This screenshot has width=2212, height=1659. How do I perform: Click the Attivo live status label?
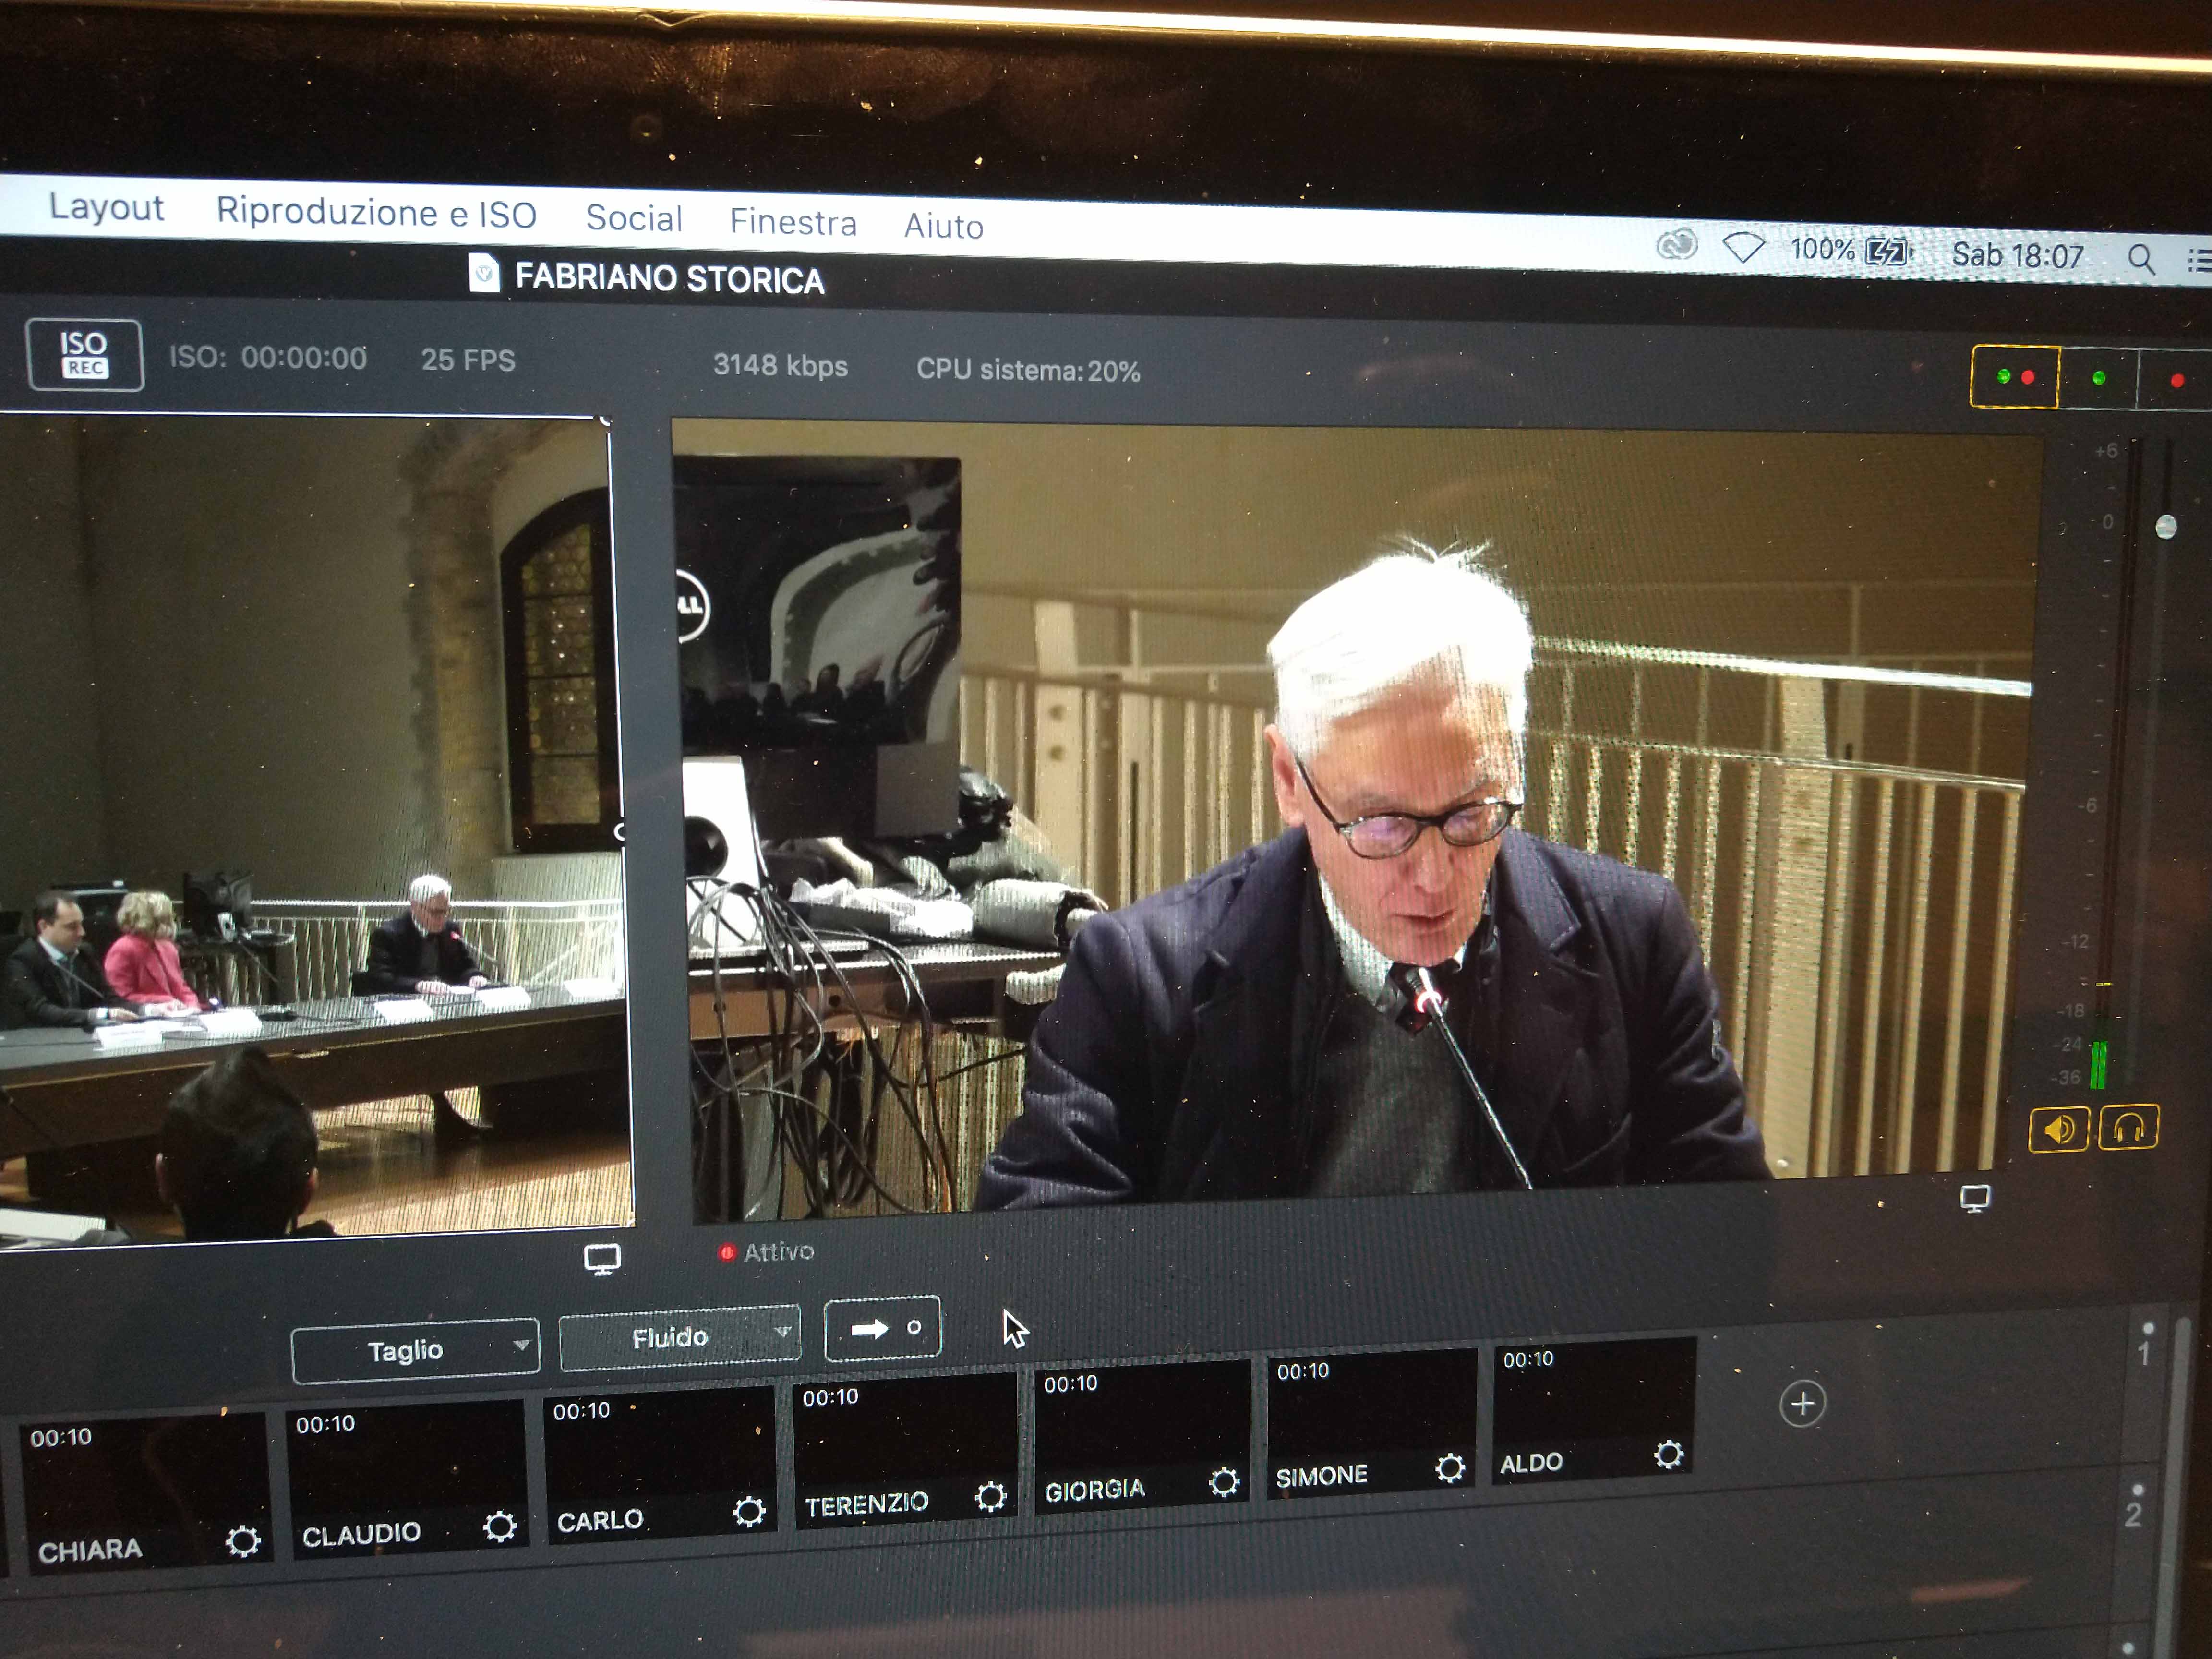click(767, 1251)
